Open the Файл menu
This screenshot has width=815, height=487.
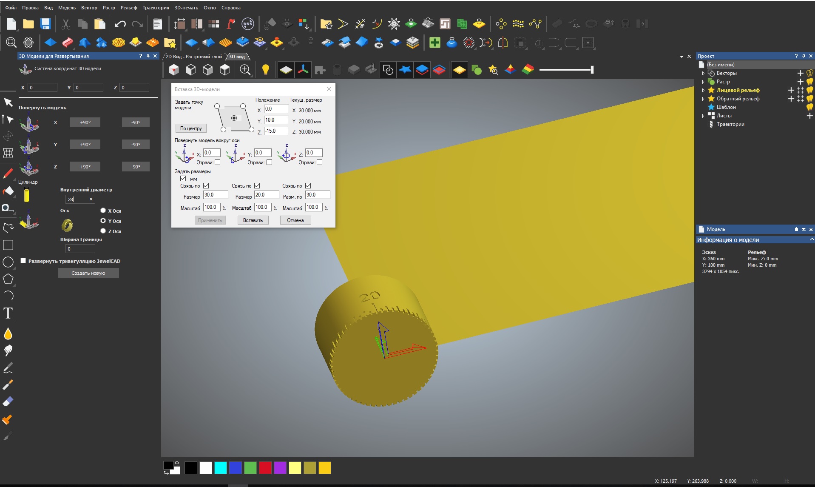(11, 8)
